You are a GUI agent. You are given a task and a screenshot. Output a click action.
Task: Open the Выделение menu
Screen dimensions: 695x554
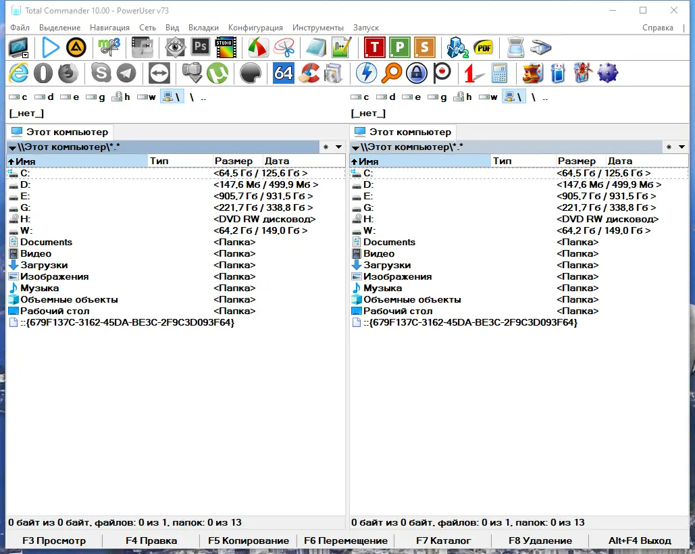coord(60,28)
